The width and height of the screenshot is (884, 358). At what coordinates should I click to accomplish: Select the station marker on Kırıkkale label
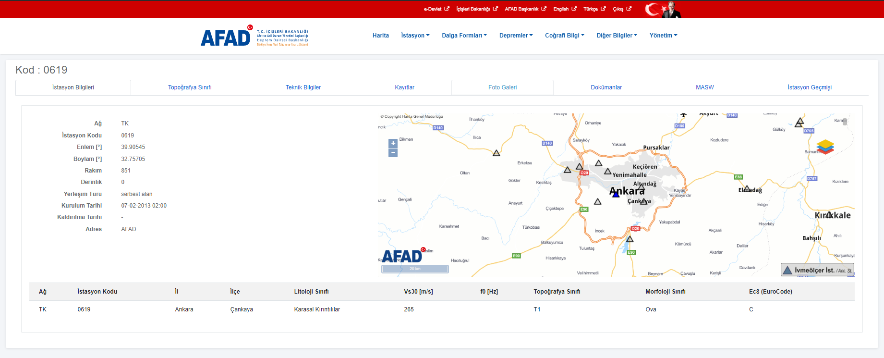[829, 214]
